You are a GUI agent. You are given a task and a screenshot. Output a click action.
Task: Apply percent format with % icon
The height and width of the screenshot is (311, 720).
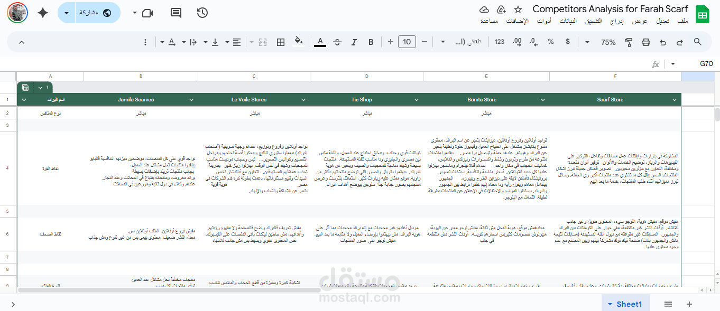[551, 42]
